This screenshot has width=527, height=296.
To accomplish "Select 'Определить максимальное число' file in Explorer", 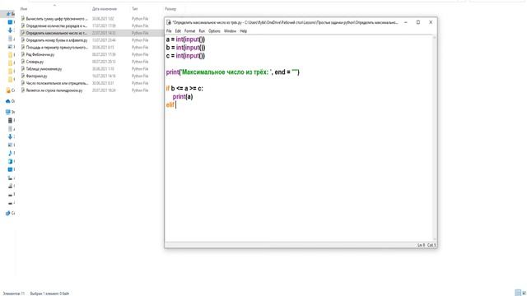I will click(57, 33).
